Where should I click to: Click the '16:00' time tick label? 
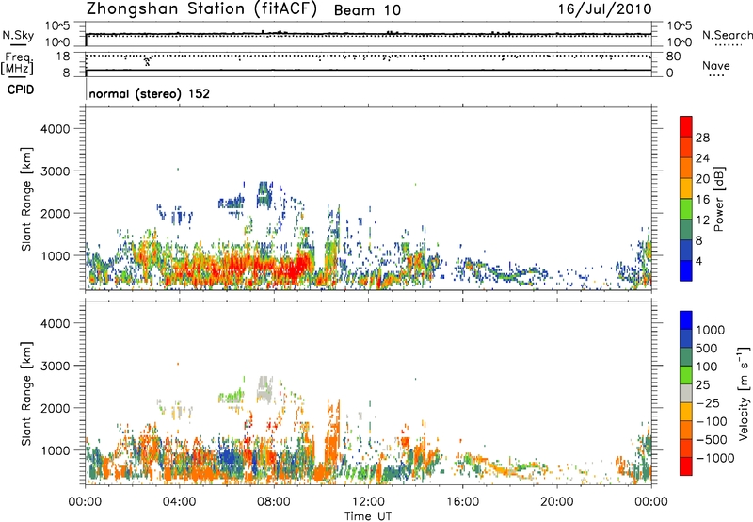click(462, 502)
